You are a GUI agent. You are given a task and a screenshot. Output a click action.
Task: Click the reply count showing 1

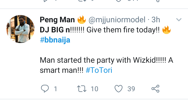coord(56,89)
